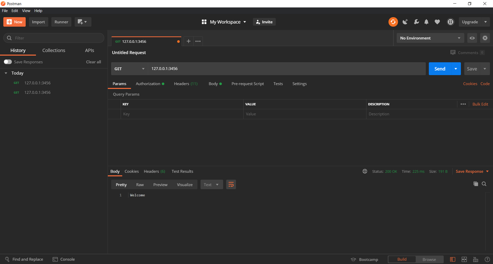Open the request Headers (11) tab
Screen dimensions: 493x264
point(186,84)
